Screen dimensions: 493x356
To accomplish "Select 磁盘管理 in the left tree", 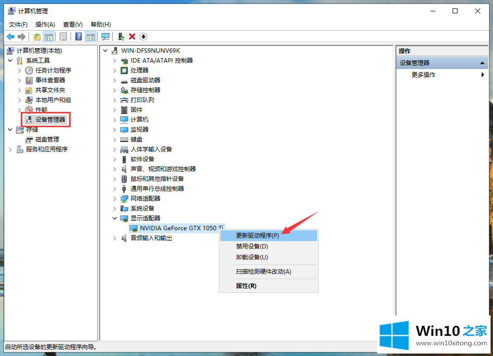I will 47,140.
